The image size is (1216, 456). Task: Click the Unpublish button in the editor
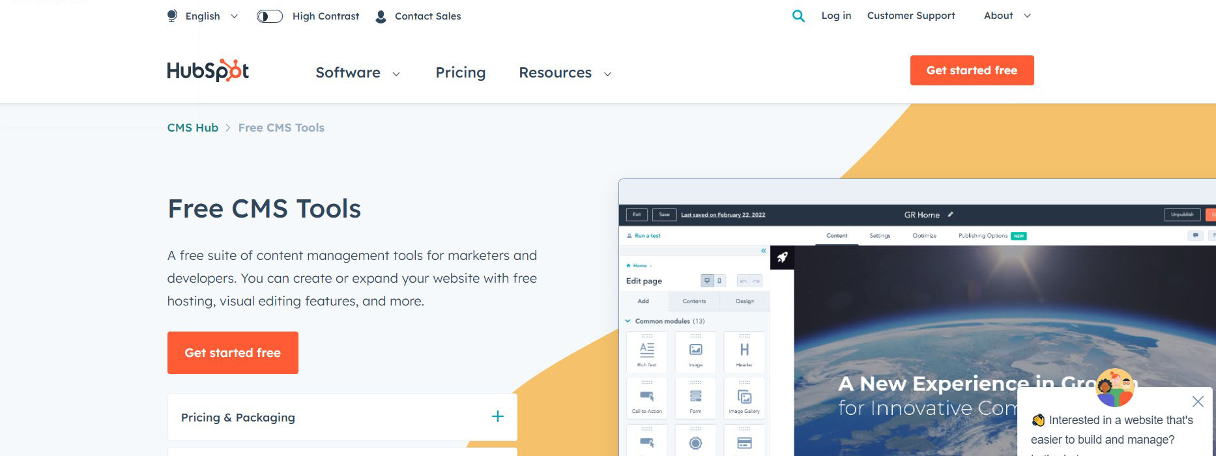tap(1182, 214)
